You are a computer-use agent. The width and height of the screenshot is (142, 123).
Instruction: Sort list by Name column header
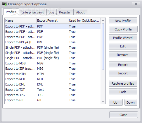click(20, 20)
